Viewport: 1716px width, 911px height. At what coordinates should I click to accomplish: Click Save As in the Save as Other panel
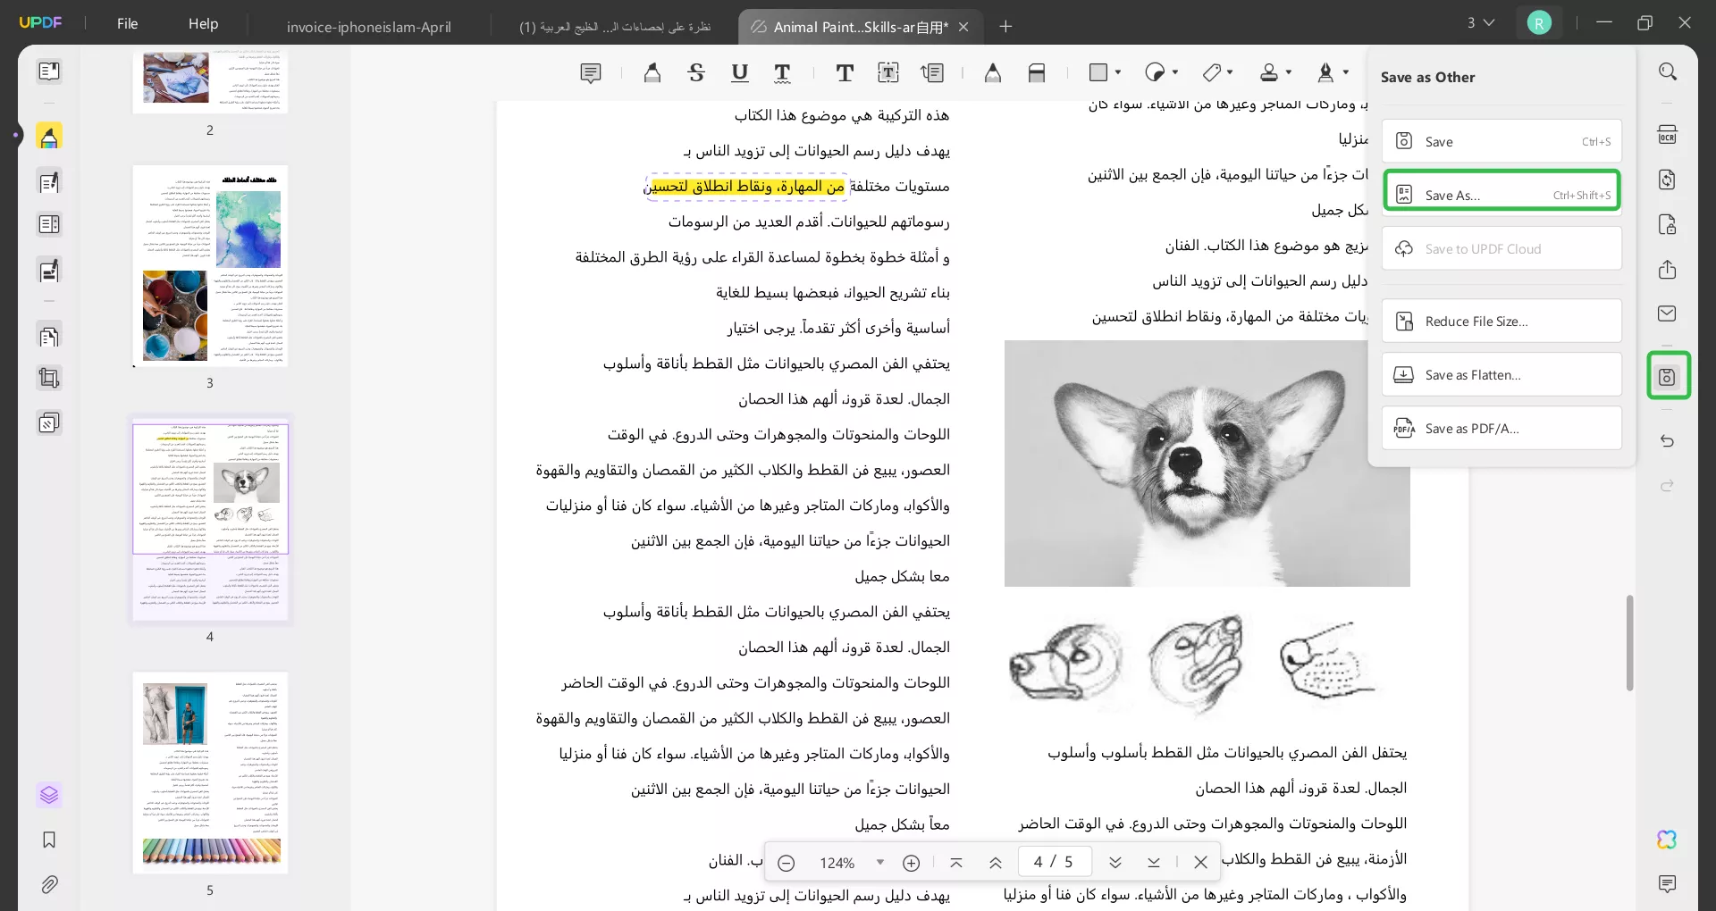(1501, 193)
